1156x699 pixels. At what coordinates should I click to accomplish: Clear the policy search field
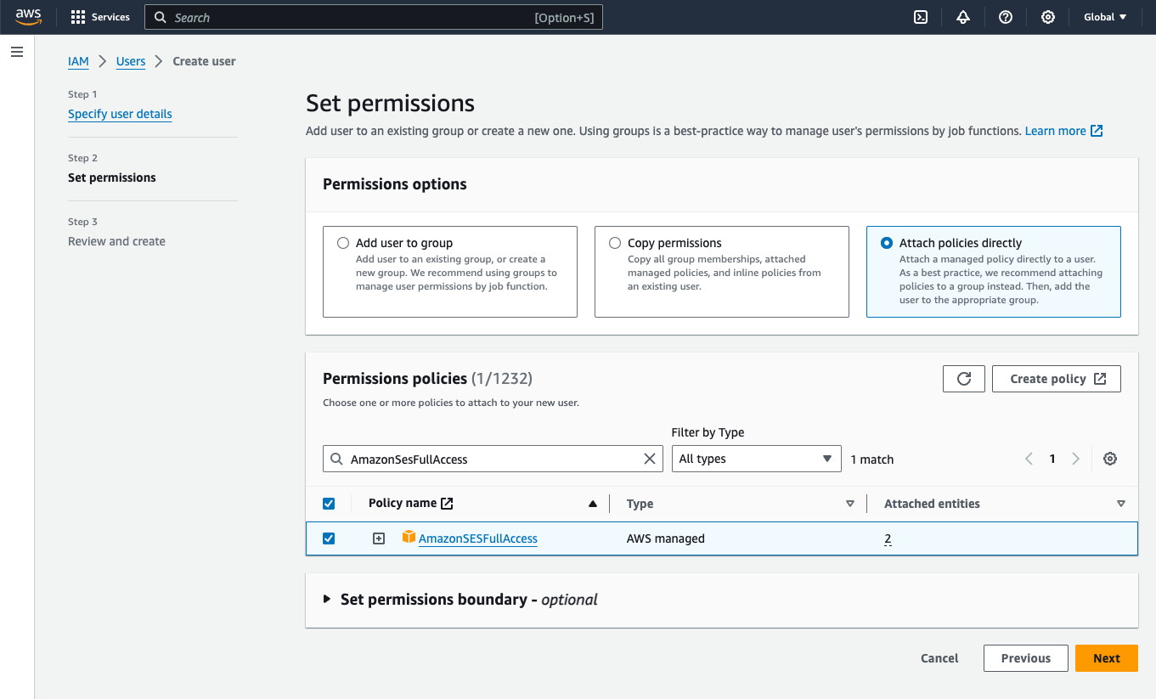650,459
